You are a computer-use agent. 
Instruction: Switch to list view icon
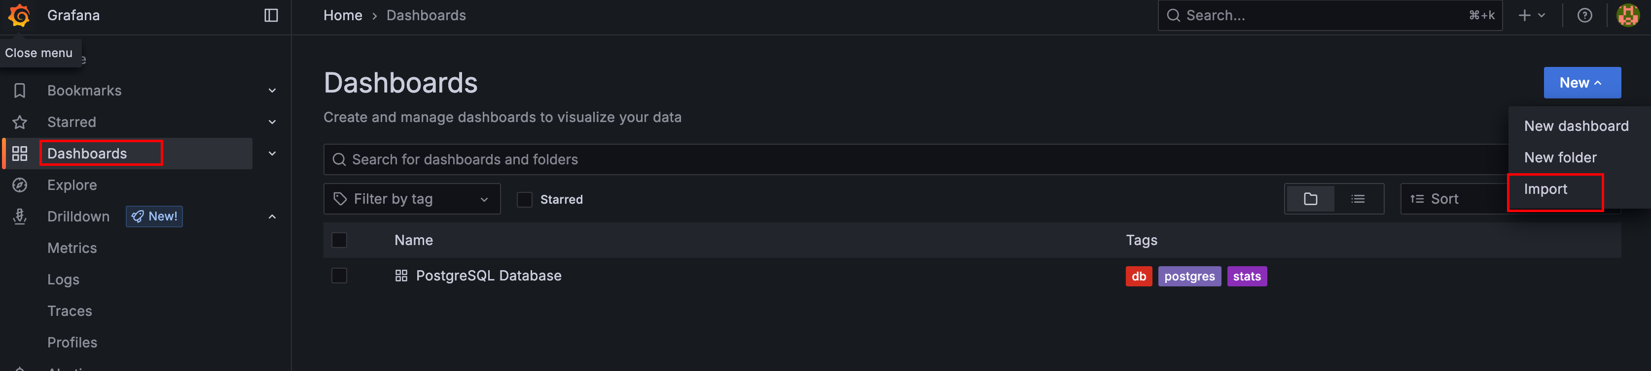pyautogui.click(x=1358, y=199)
